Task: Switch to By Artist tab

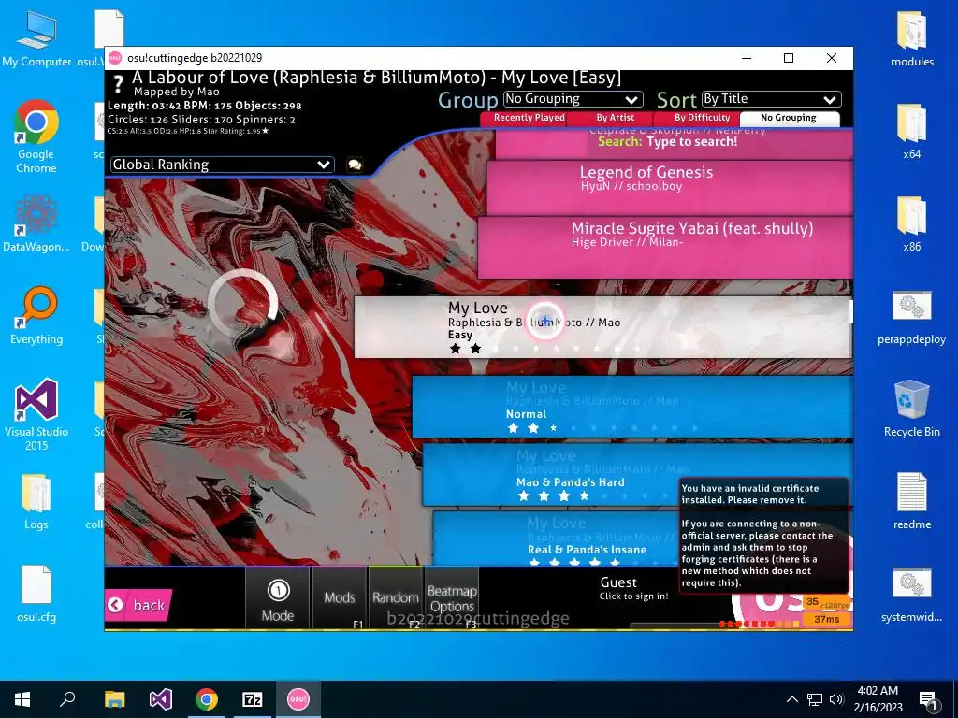Action: tap(616, 118)
